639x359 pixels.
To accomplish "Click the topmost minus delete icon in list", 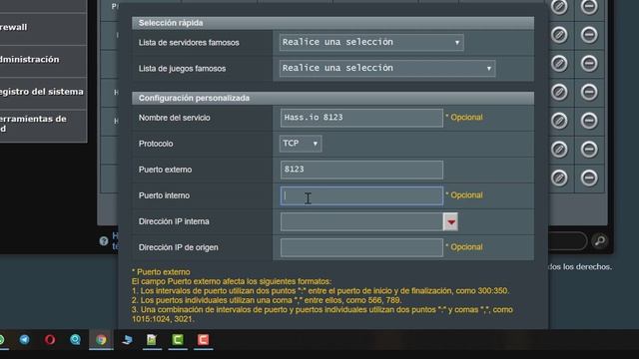I will [589, 6].
